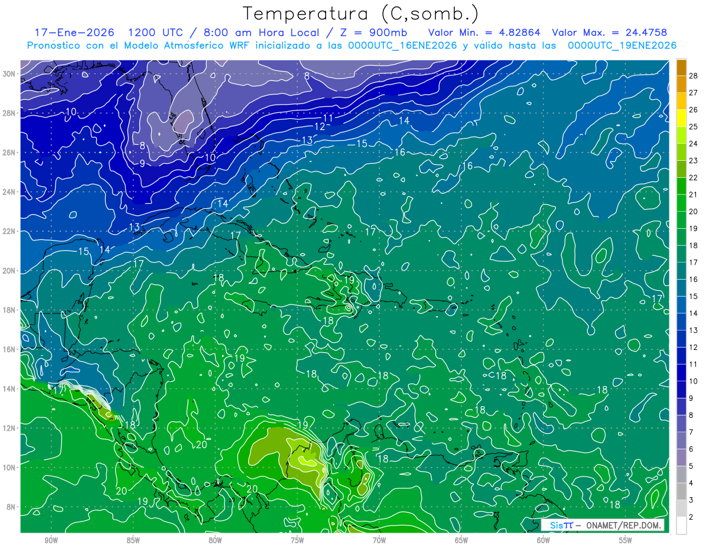The height and width of the screenshot is (548, 709).
Task: Click the 75W longitude axis label
Action: point(297,540)
